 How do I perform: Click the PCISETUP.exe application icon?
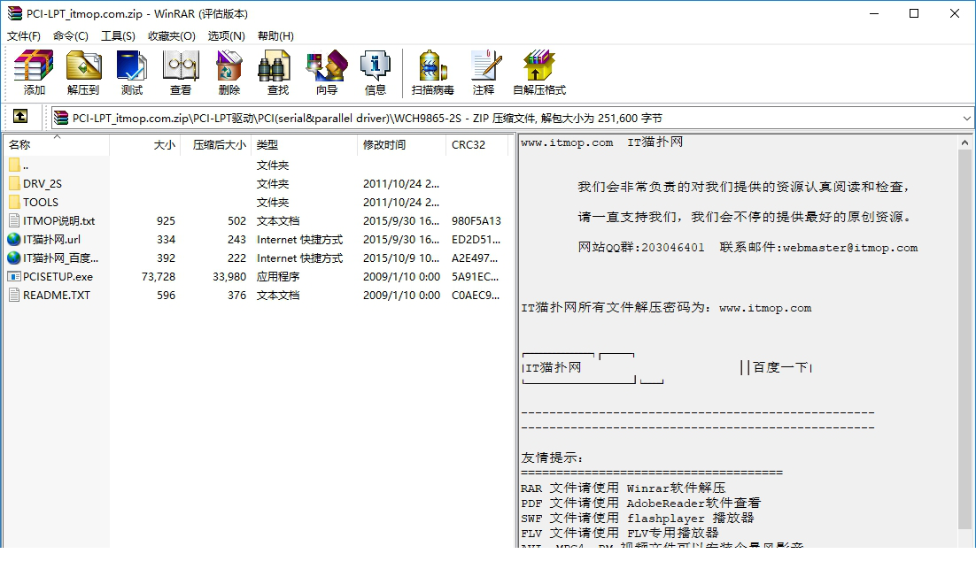tap(14, 277)
